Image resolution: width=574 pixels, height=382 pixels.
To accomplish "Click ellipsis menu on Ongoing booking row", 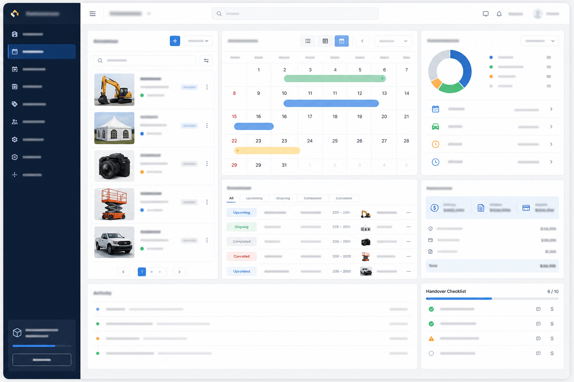I will pyautogui.click(x=408, y=227).
